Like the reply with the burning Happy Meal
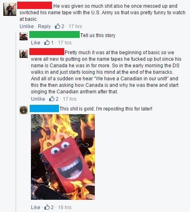 click(x=35, y=207)
